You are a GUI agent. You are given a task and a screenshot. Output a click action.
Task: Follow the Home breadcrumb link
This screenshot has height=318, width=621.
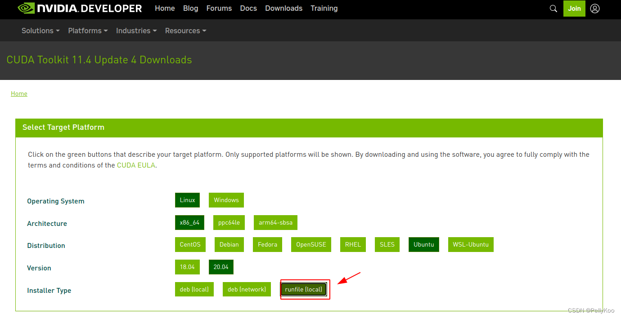(x=19, y=93)
